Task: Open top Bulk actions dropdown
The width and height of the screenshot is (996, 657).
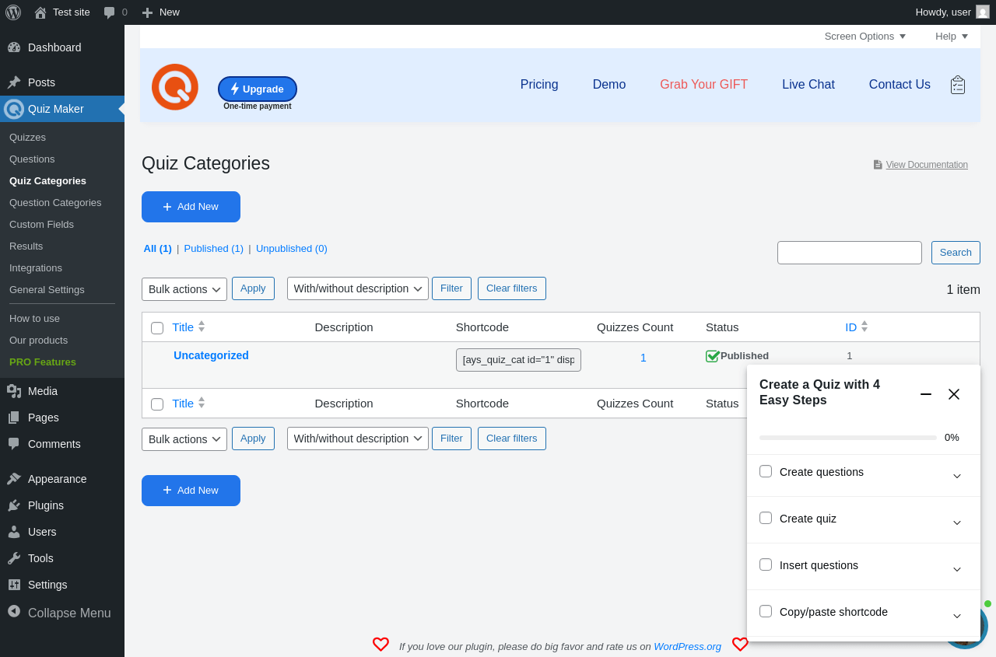Action: pos(184,289)
